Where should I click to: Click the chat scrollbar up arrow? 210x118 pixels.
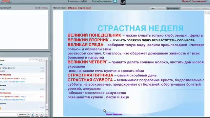(x=47, y=59)
